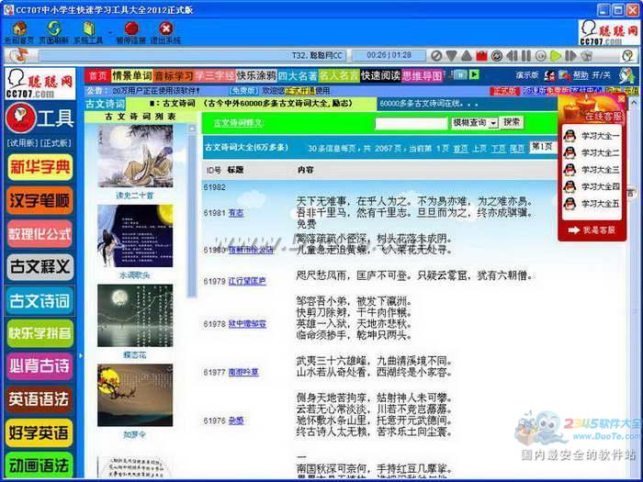Open the 快乐涂鸦 tab
The image size is (643, 482).
pos(256,75)
